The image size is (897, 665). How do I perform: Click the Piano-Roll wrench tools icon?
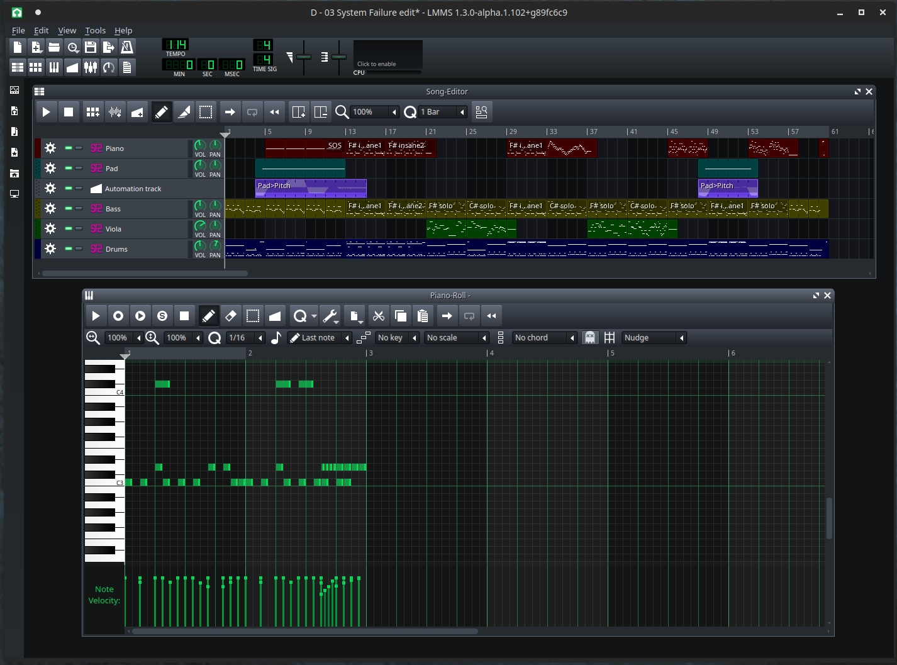click(330, 316)
